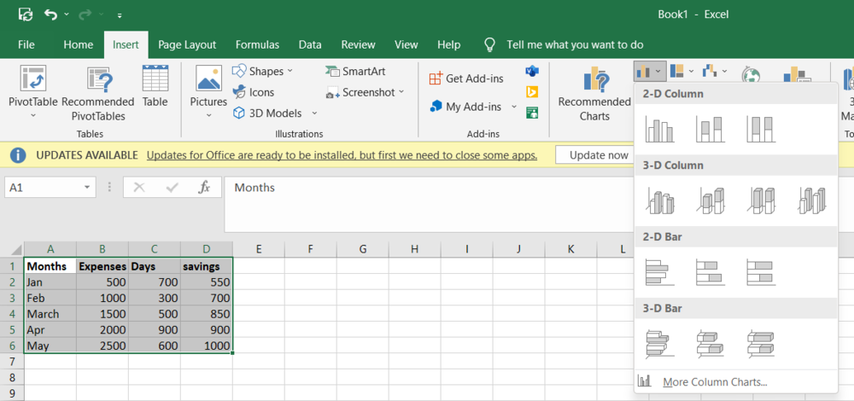Insert 3-D Stacked Bar chart

(711, 343)
